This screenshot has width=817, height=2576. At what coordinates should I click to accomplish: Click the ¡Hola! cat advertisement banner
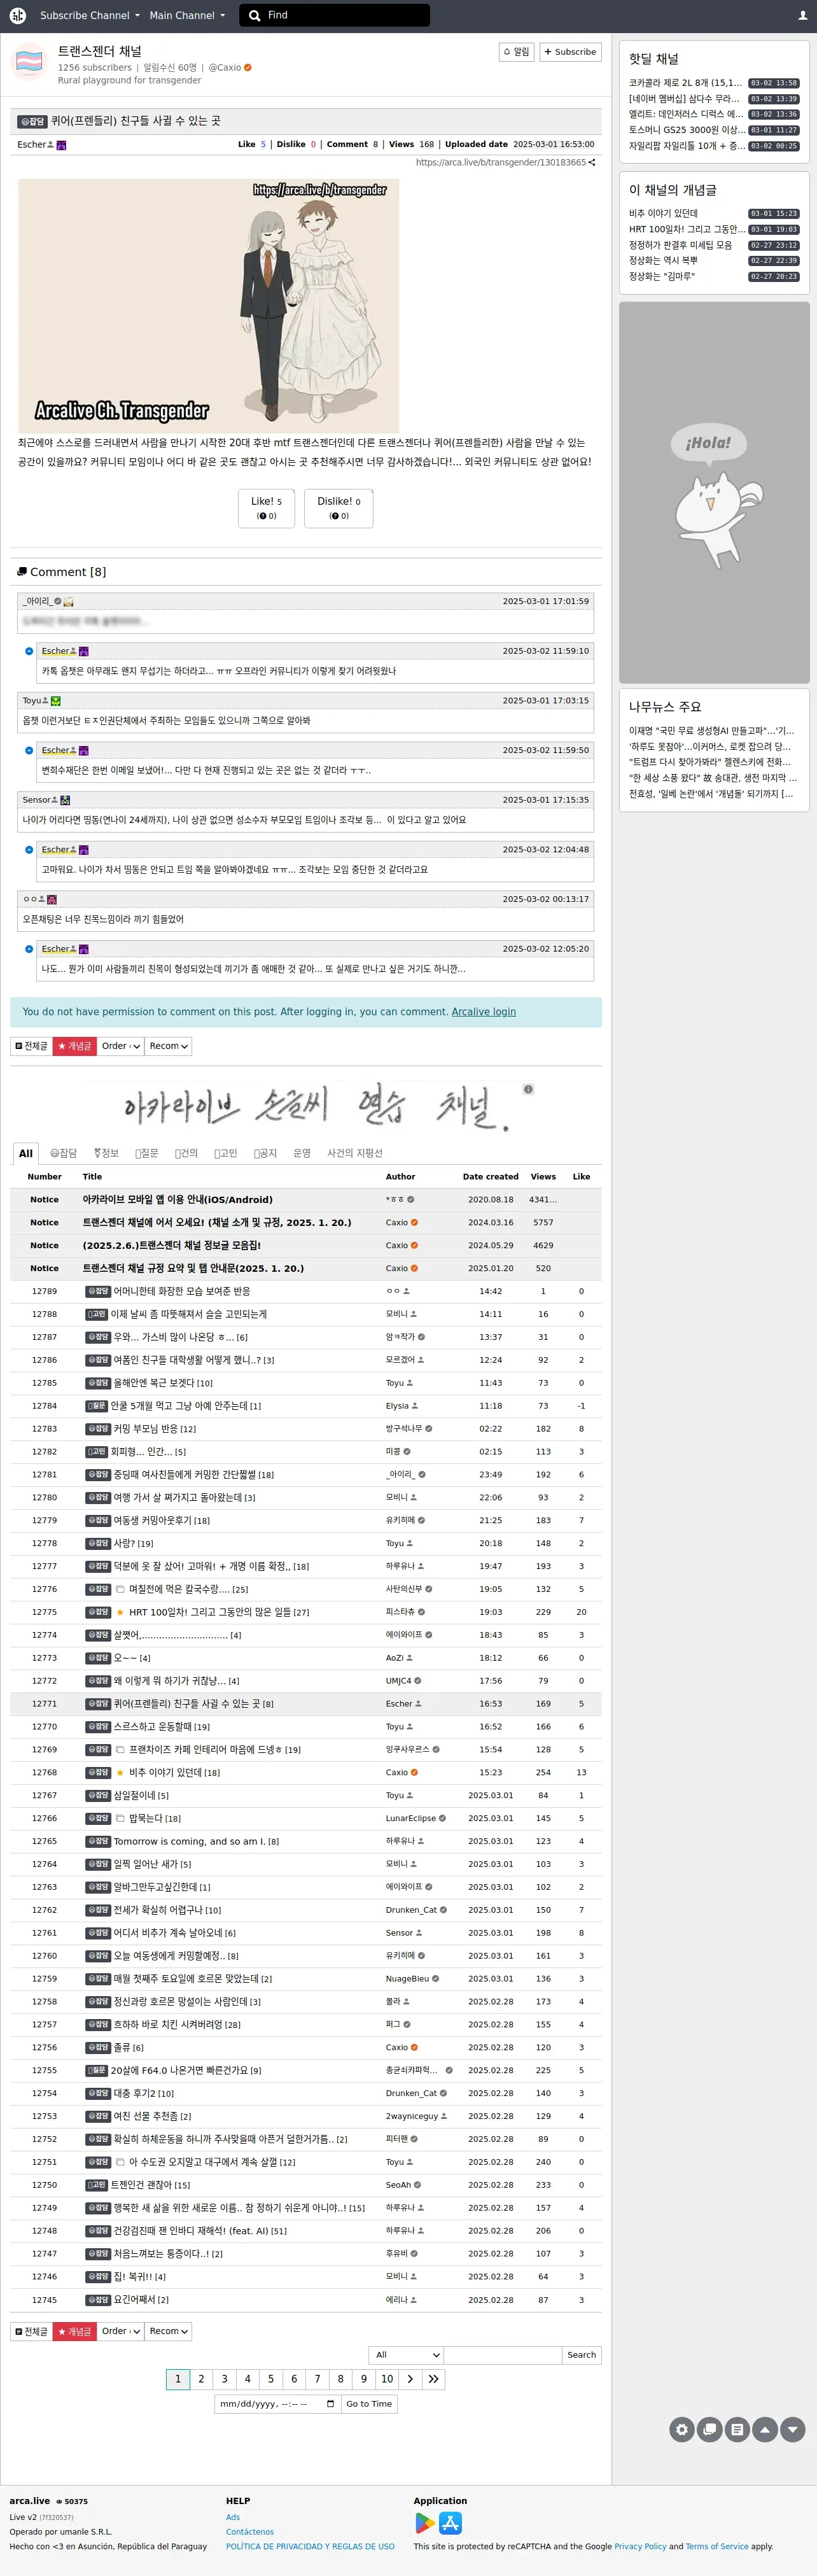coord(714,492)
